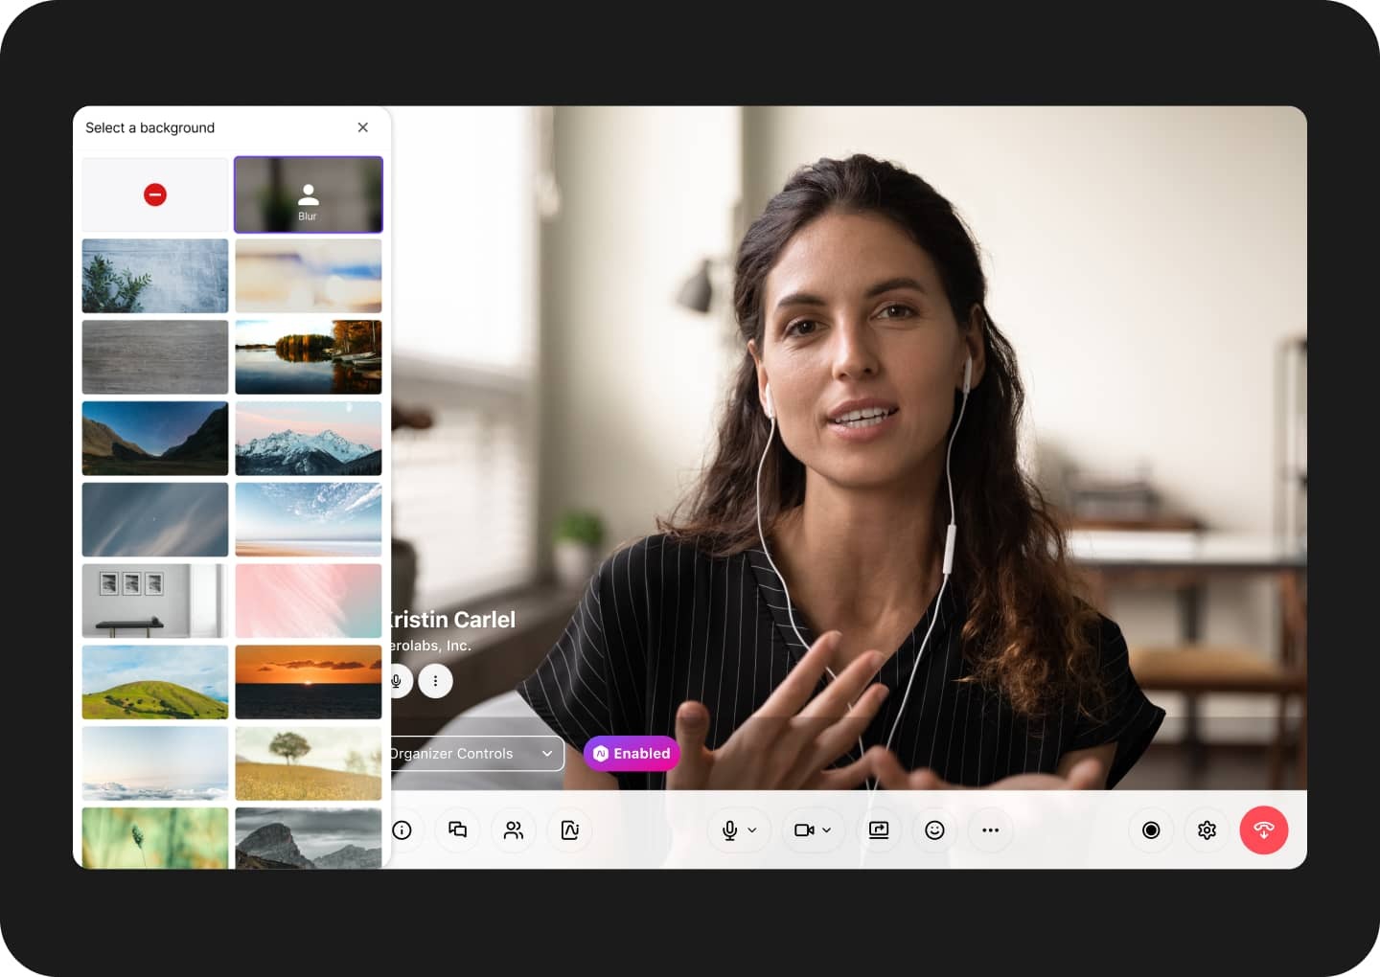Select the gray wood texture background
The width and height of the screenshot is (1380, 977).
(x=155, y=357)
